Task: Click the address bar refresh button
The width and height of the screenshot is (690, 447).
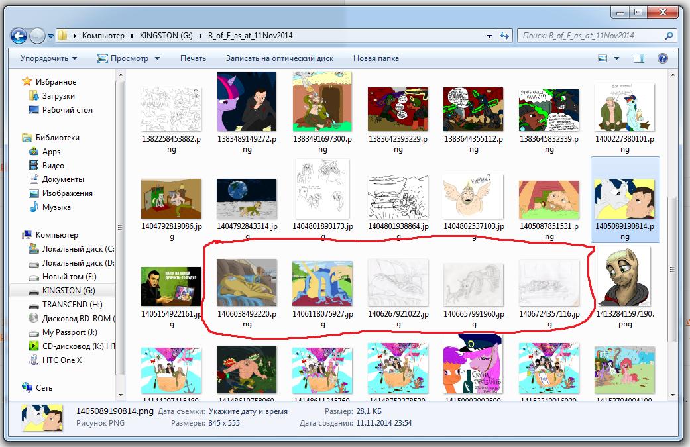Action: pos(504,36)
